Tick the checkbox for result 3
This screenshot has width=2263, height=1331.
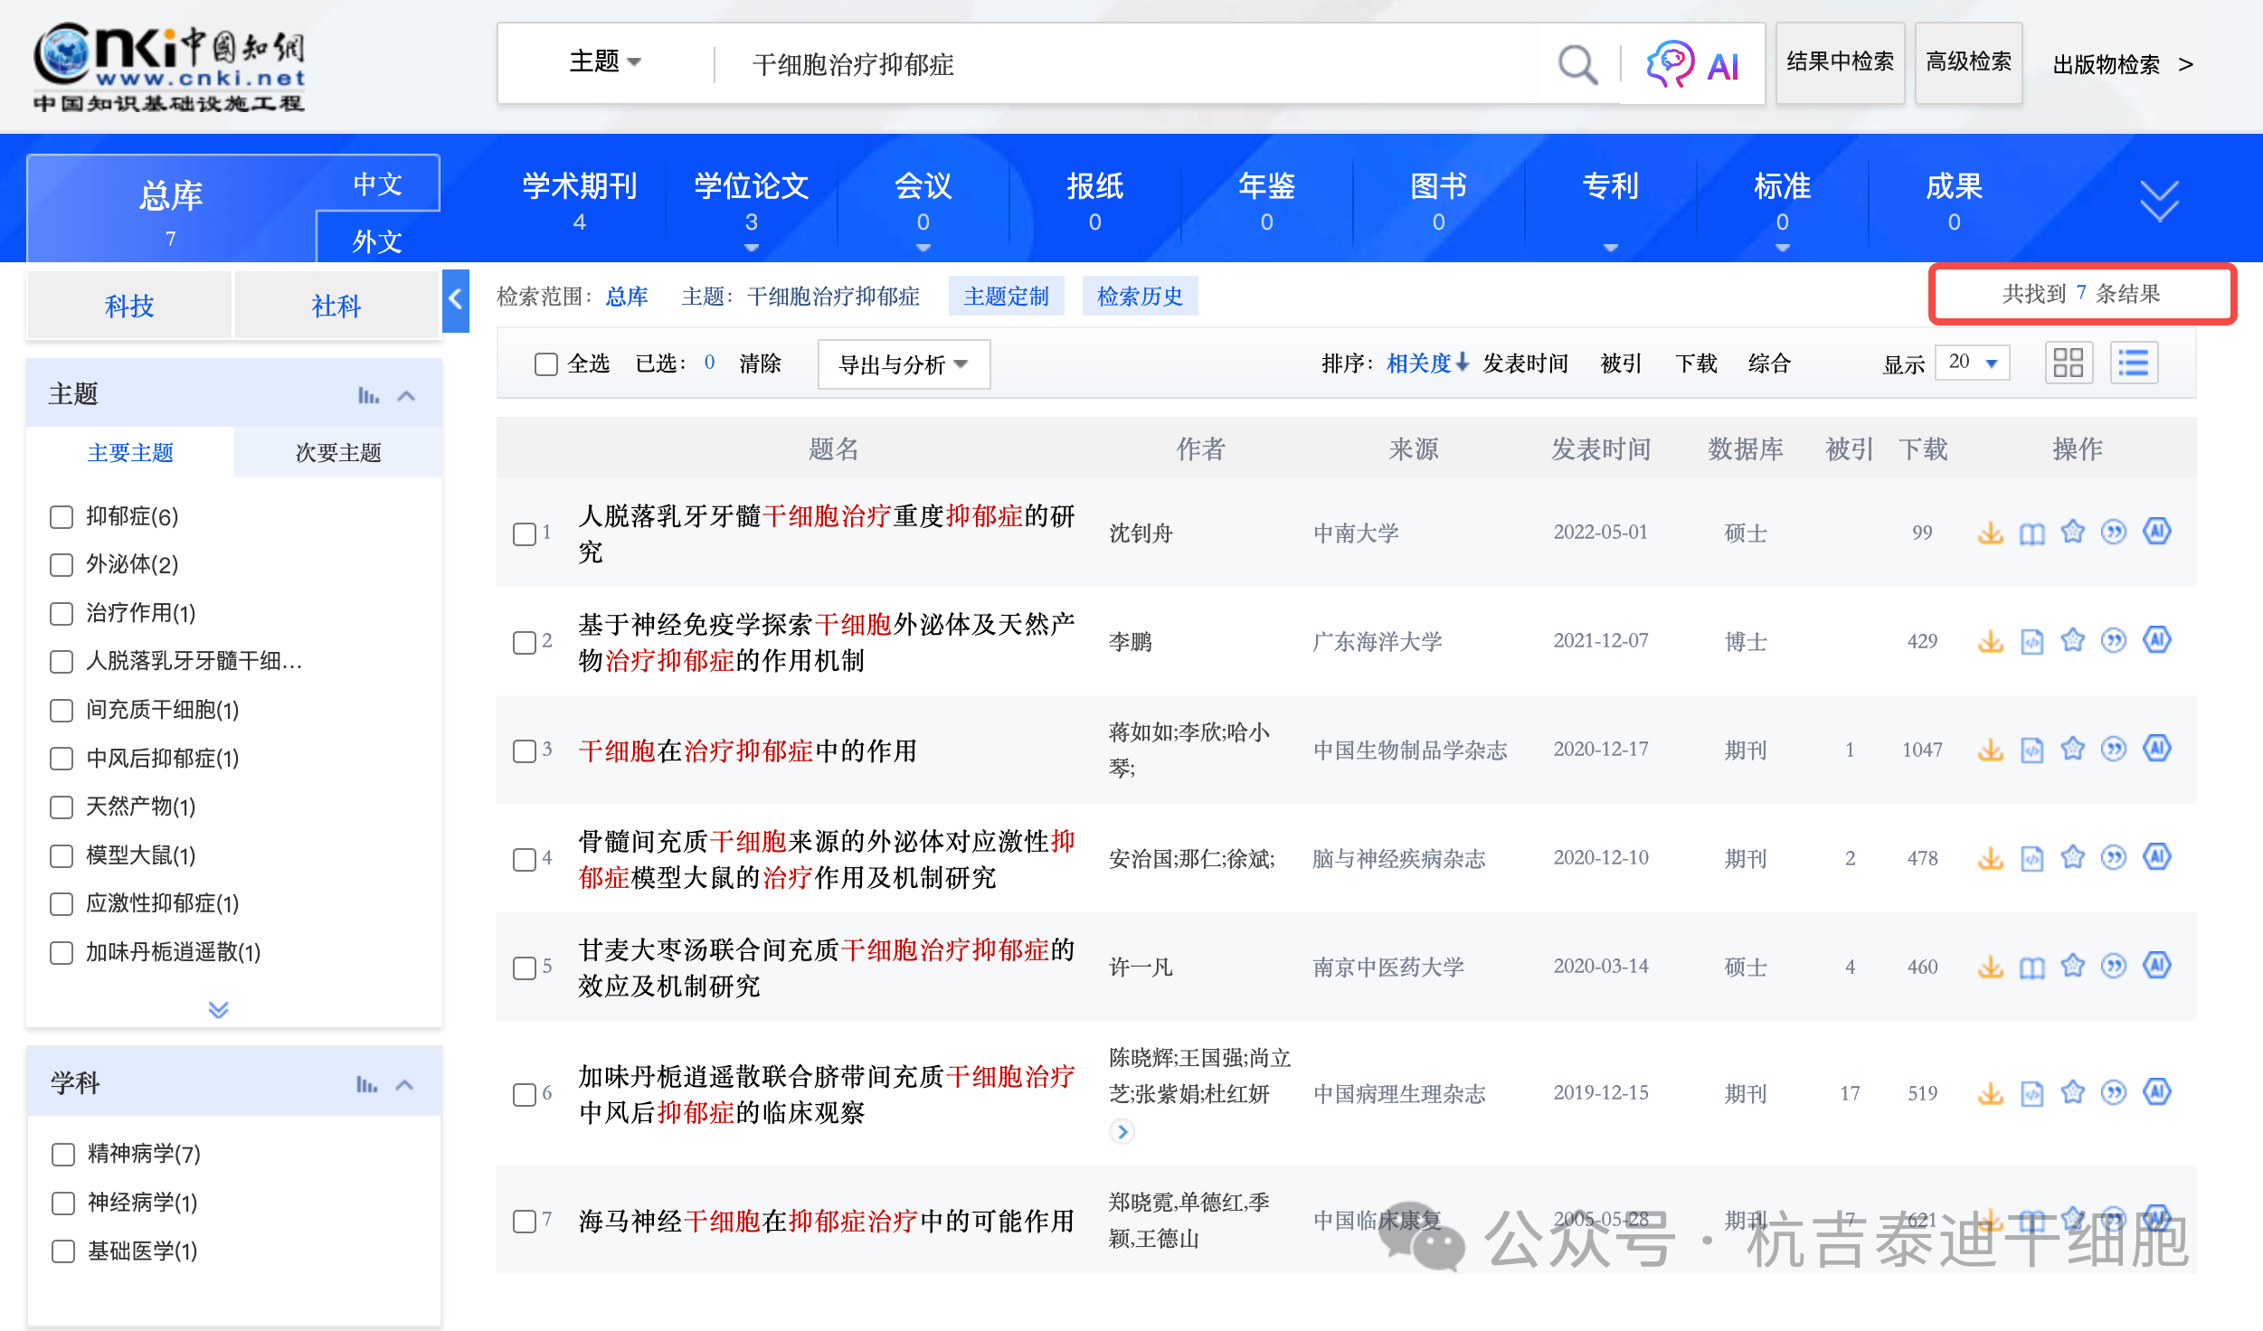523,750
